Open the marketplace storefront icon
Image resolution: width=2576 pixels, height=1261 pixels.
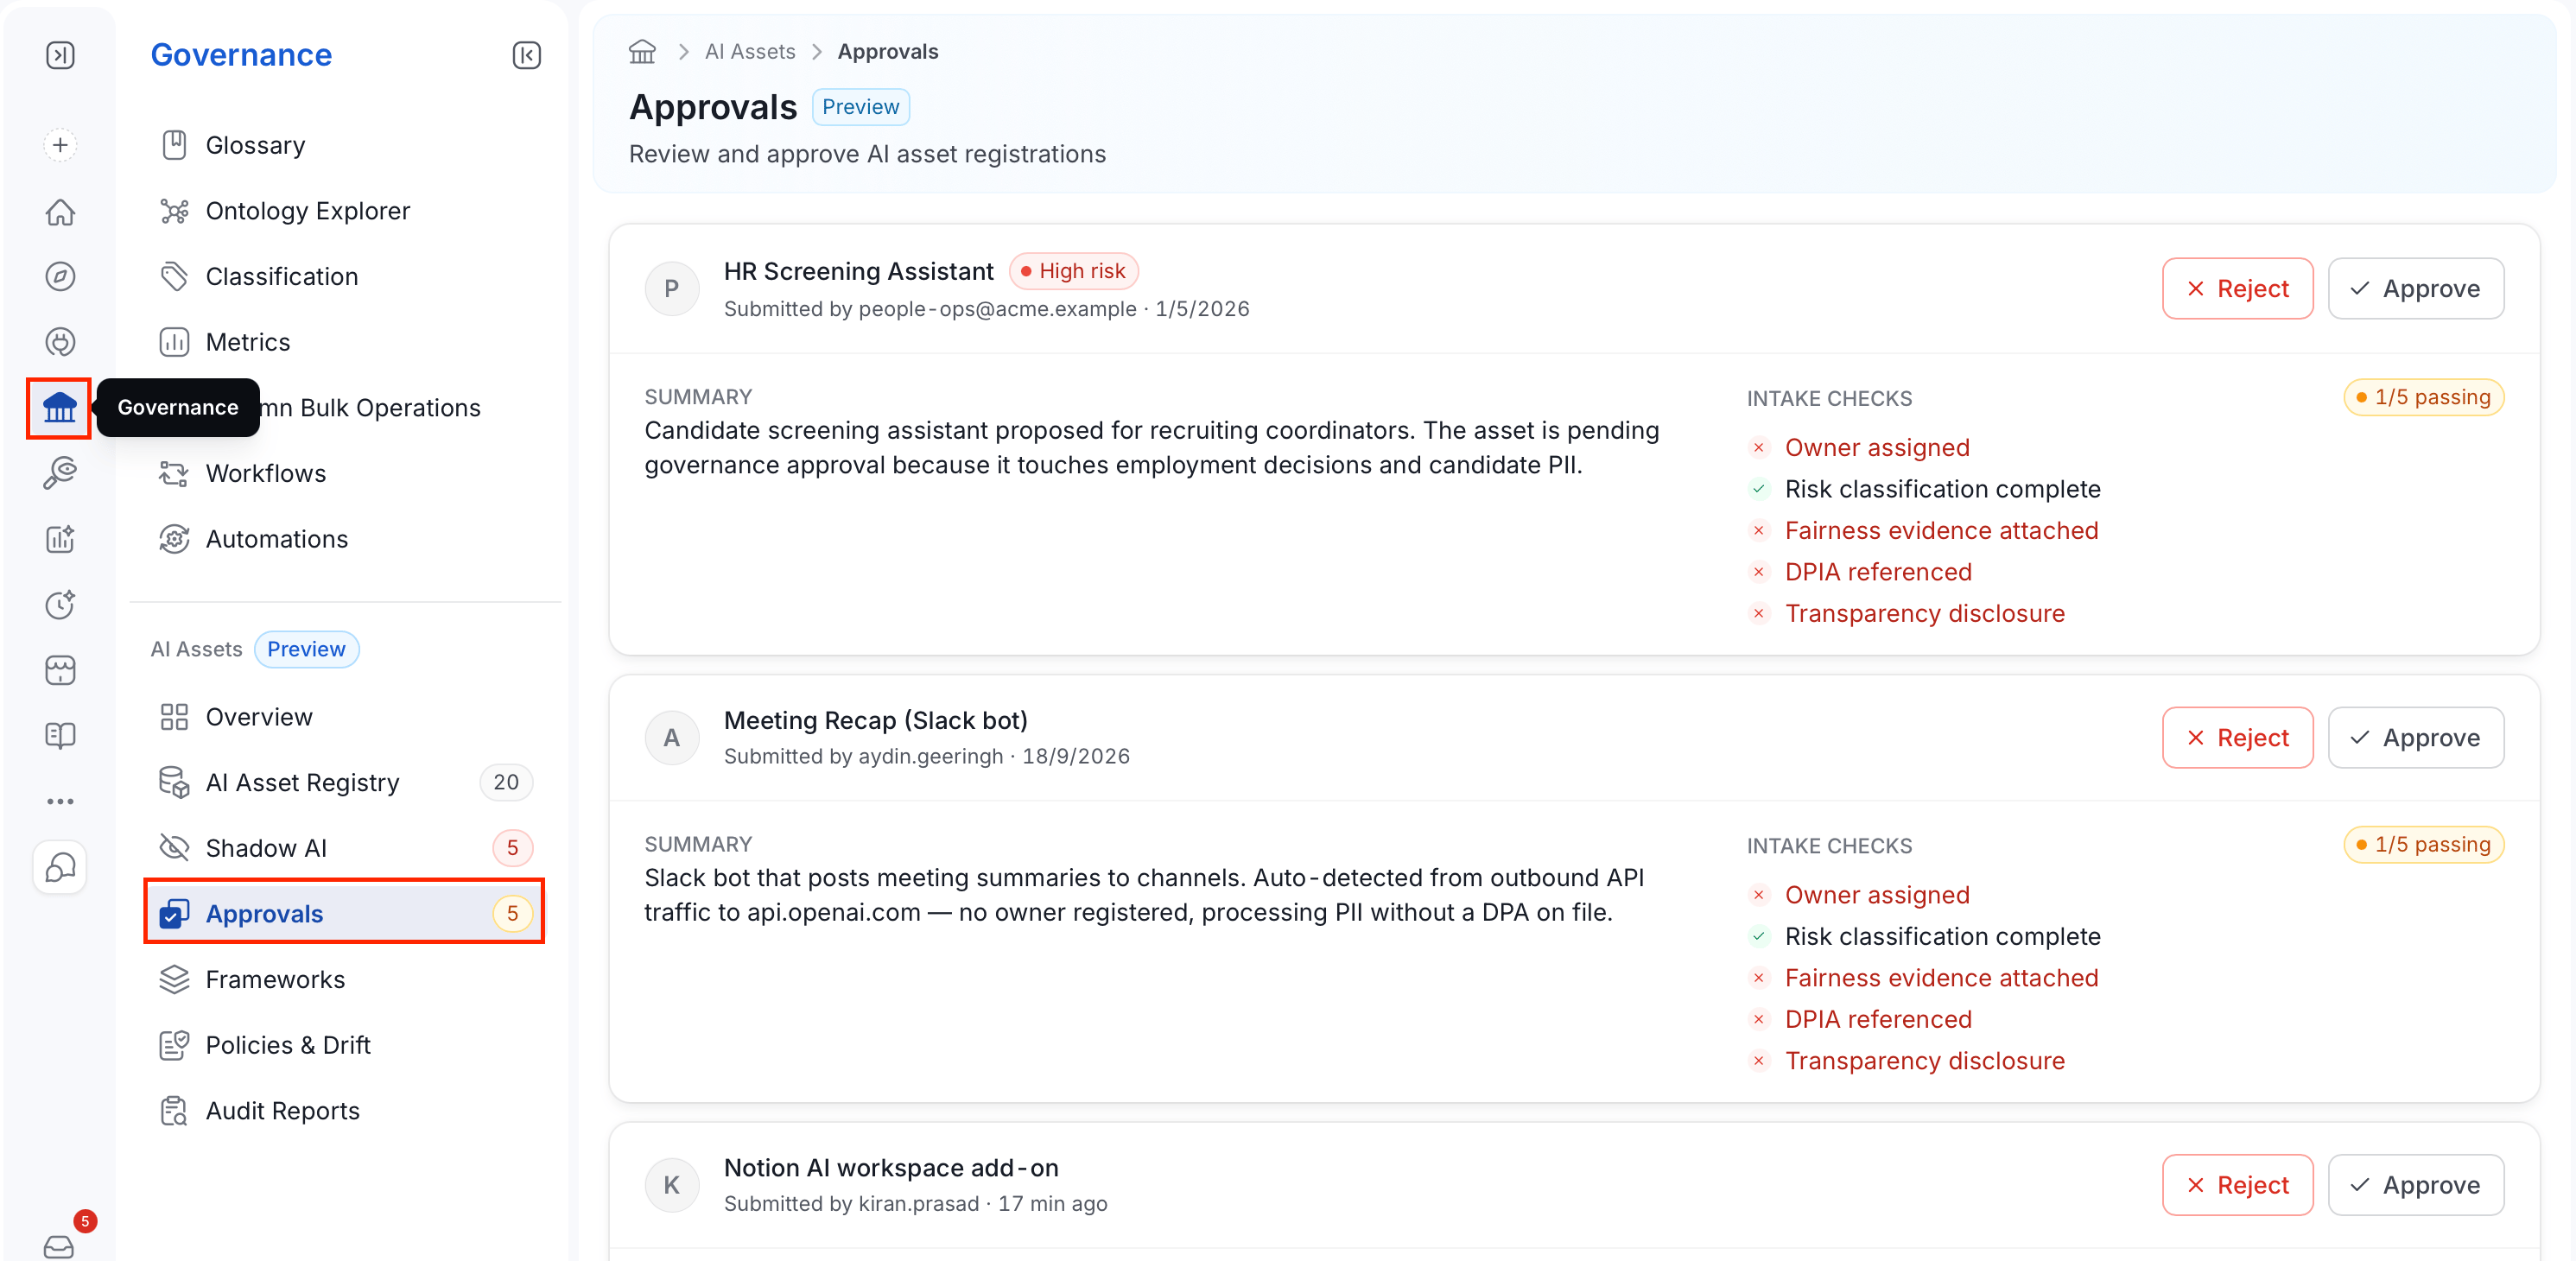pyautogui.click(x=60, y=670)
